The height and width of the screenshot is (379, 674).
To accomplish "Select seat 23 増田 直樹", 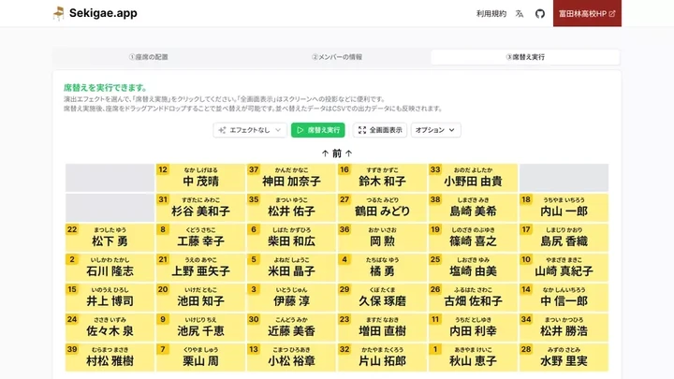I will pyautogui.click(x=382, y=328).
